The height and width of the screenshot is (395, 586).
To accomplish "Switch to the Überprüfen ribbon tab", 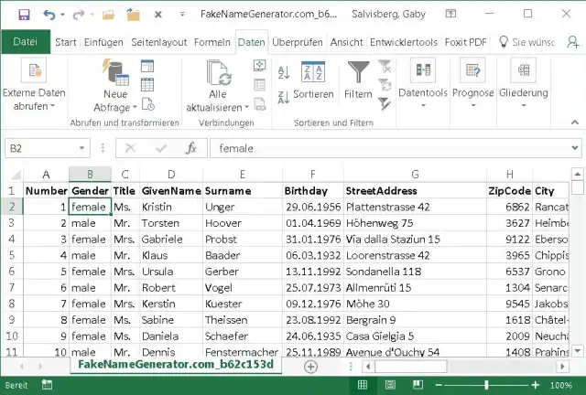I will point(297,42).
